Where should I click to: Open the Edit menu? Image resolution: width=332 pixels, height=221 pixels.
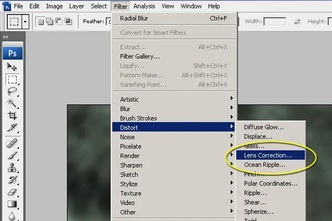pyautogui.click(x=34, y=6)
